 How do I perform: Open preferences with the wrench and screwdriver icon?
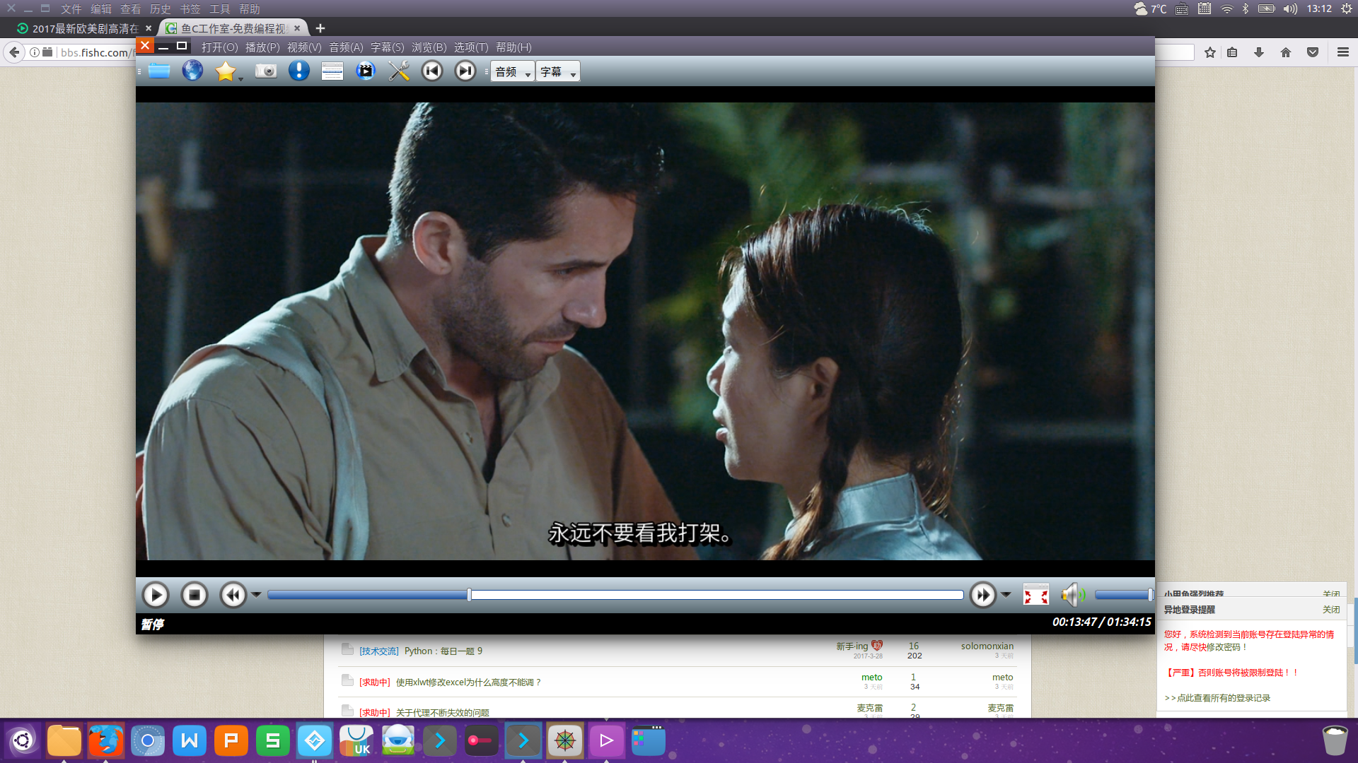click(x=399, y=71)
